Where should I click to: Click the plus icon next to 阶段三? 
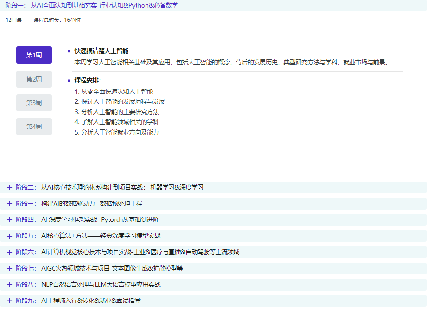[9, 203]
